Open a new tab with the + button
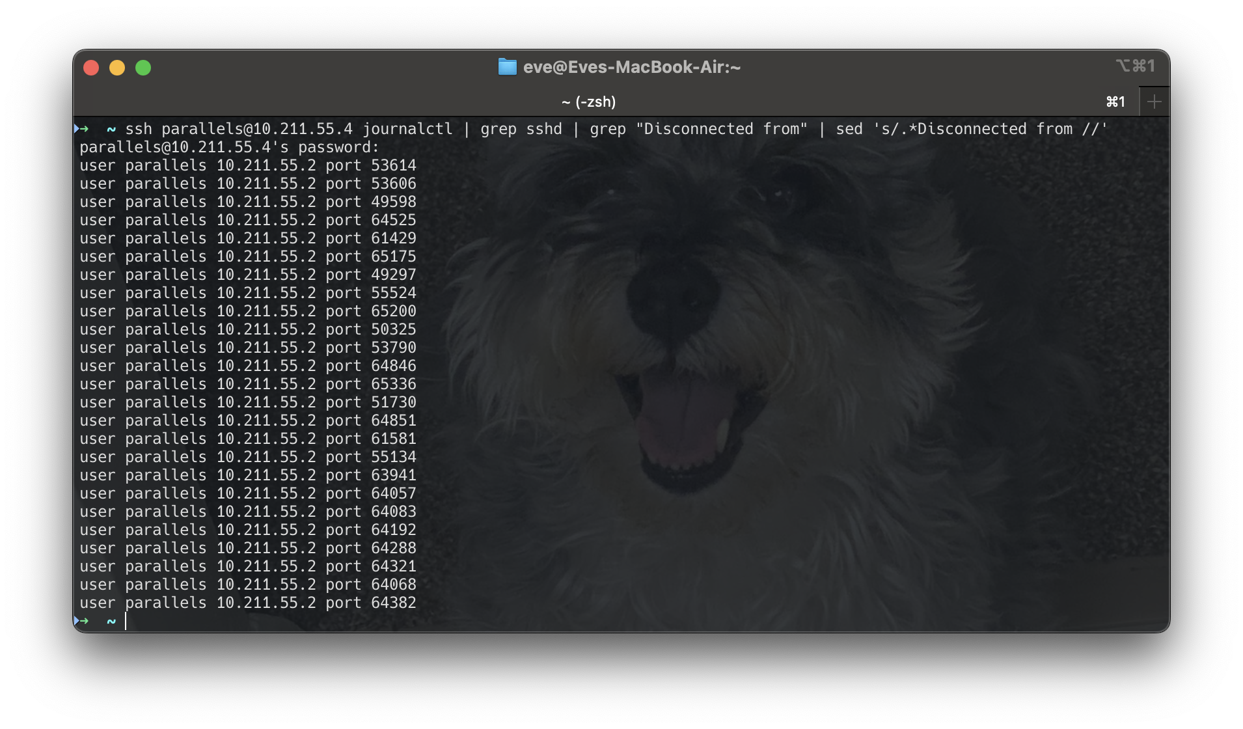This screenshot has height=729, width=1243. [x=1154, y=101]
